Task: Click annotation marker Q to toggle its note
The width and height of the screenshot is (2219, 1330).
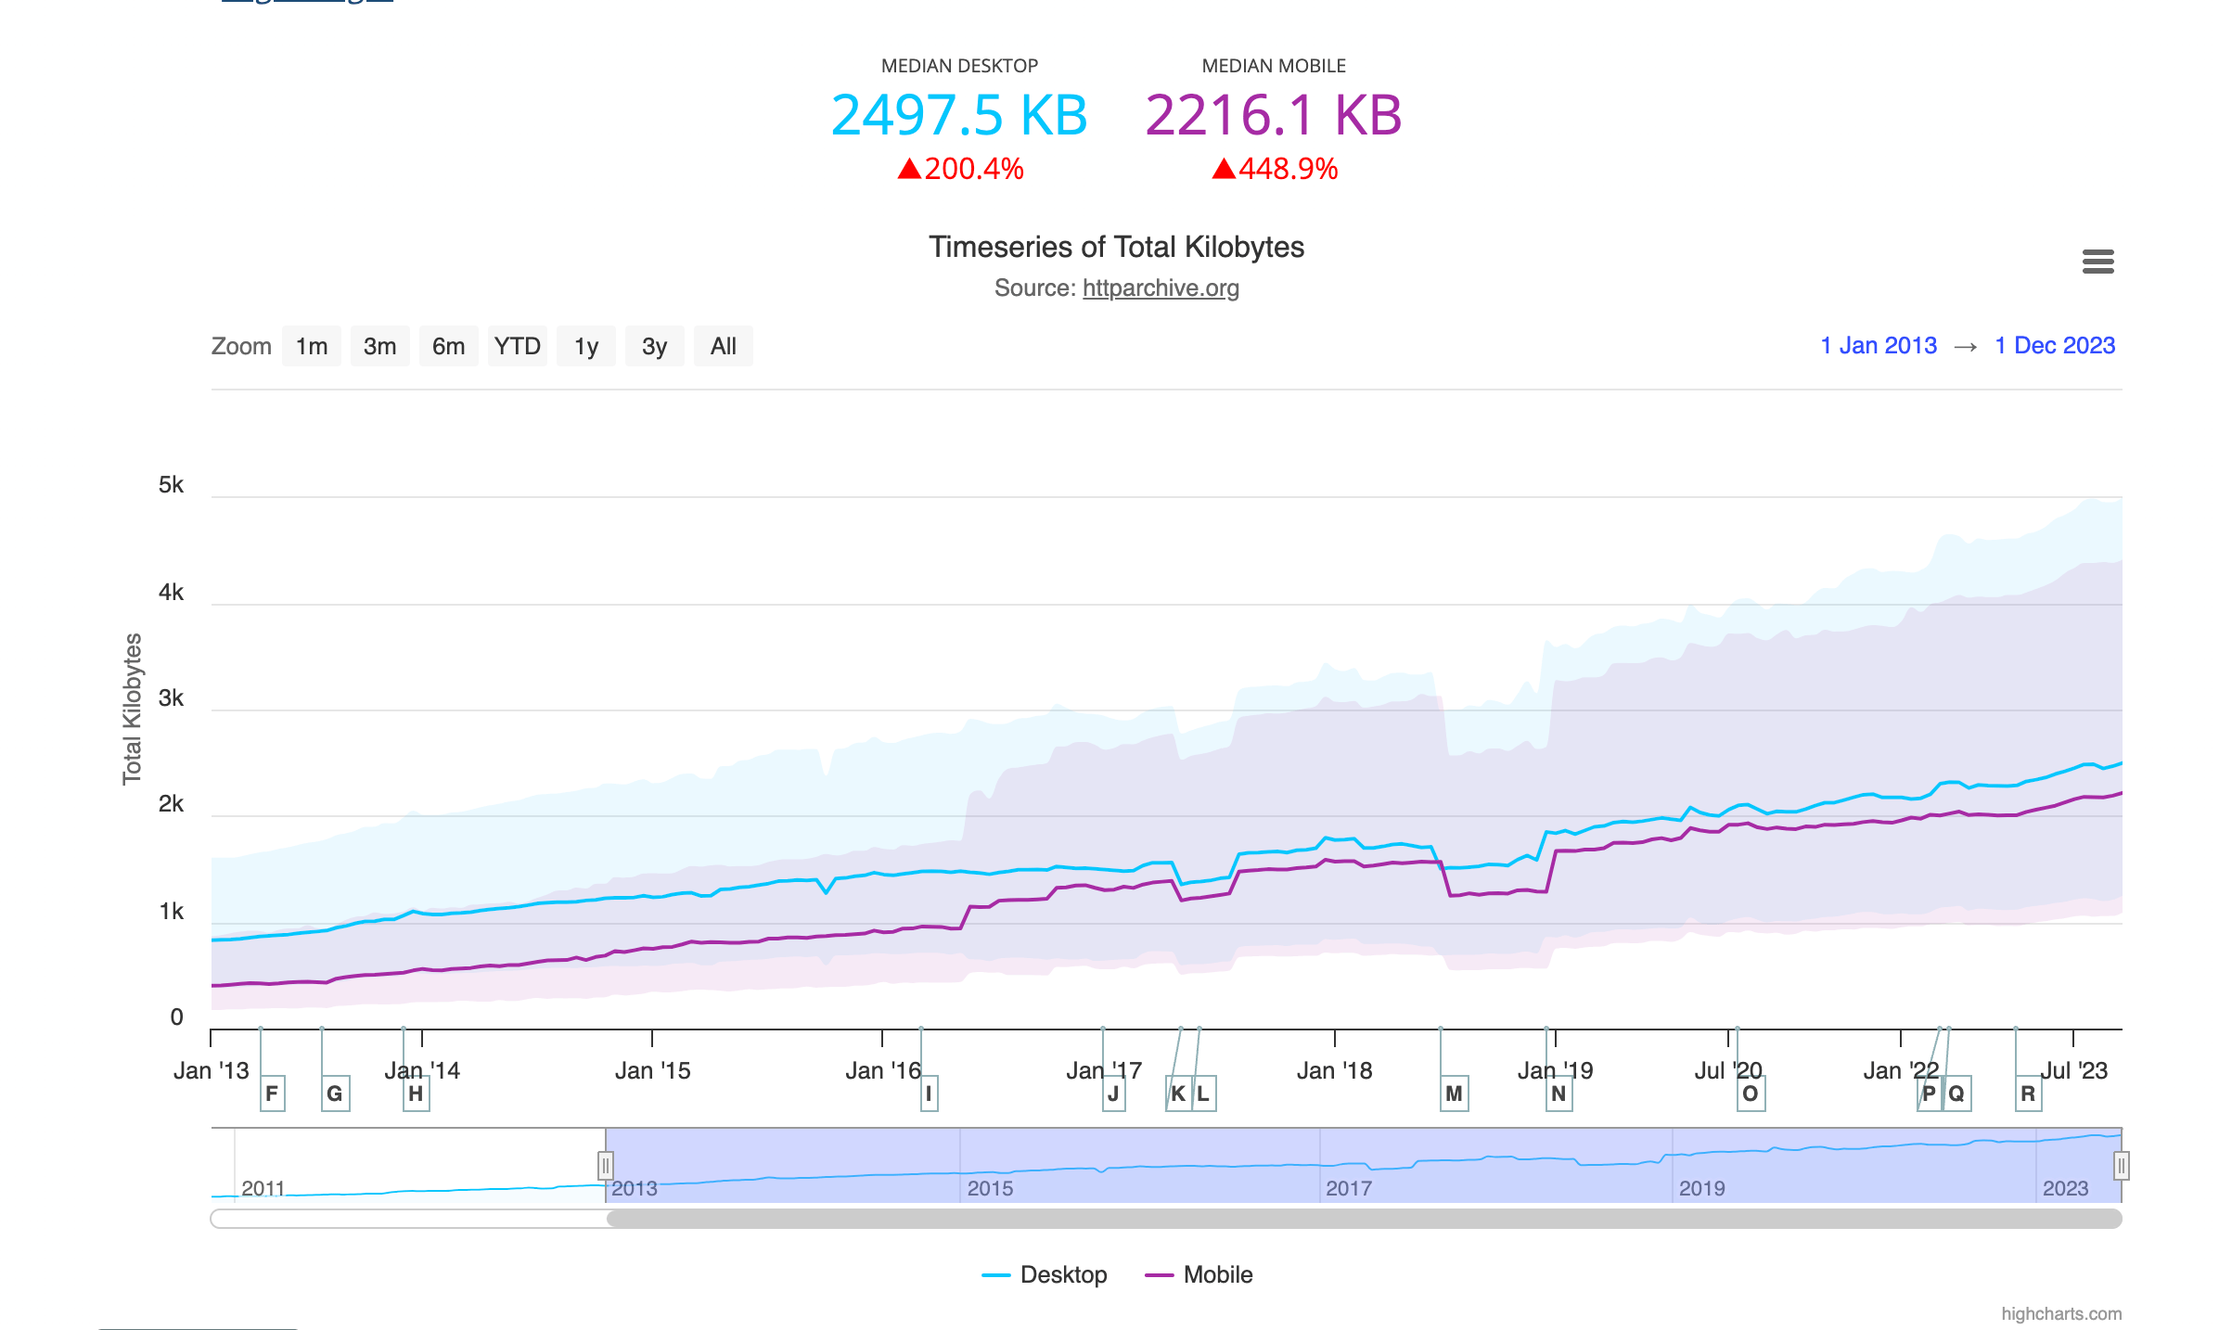Action: click(x=1956, y=1093)
